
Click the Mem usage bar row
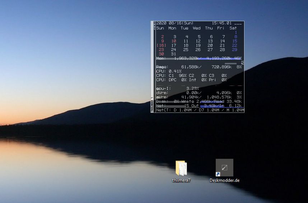click(x=199, y=58)
